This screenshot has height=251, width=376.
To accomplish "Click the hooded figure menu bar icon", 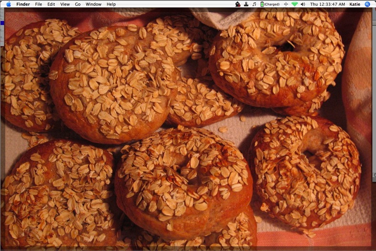I will coord(238,4).
